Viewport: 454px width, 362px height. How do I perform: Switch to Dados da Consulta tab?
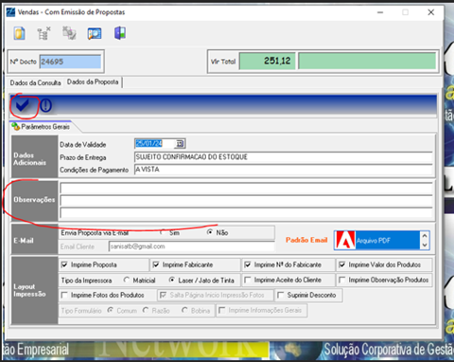pyautogui.click(x=35, y=82)
